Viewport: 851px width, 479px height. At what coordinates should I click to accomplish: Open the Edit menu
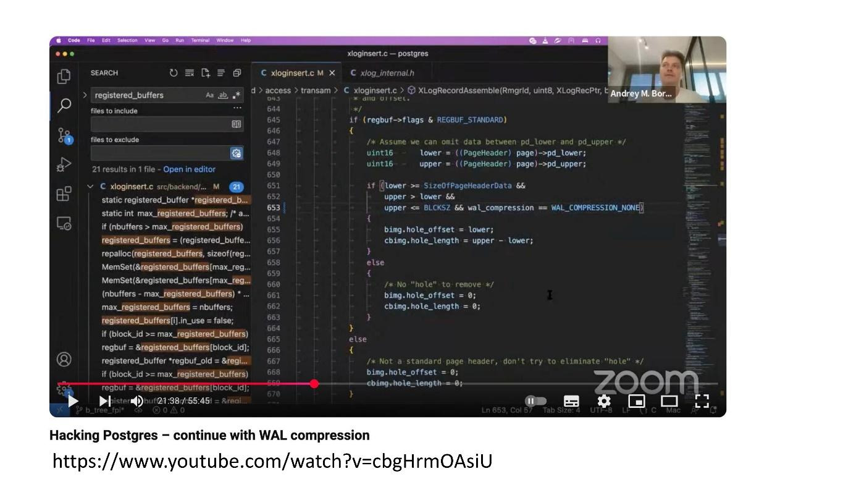[x=106, y=41]
